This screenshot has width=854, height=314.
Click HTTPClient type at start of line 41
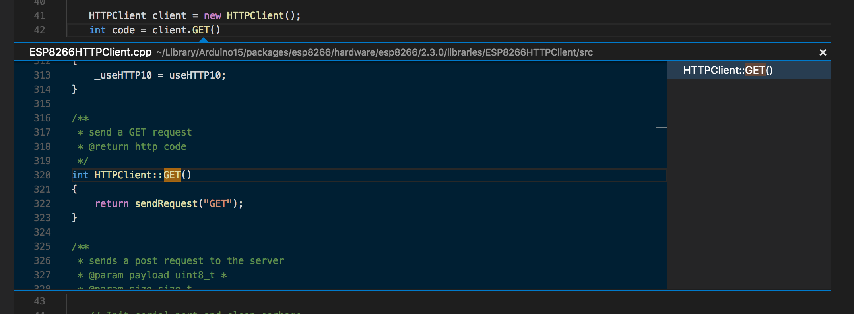click(x=117, y=16)
